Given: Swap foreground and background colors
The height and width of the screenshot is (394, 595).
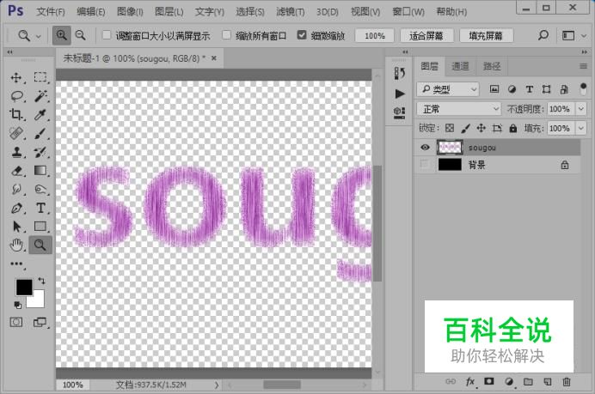Looking at the screenshot, I should click(x=41, y=281).
